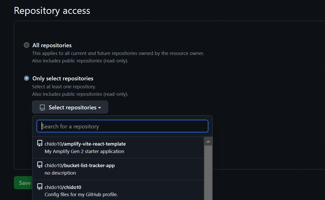The image size is (325, 200).
Task: Click repo icon beside bucket-list-tracker-app
Action: pos(40,165)
